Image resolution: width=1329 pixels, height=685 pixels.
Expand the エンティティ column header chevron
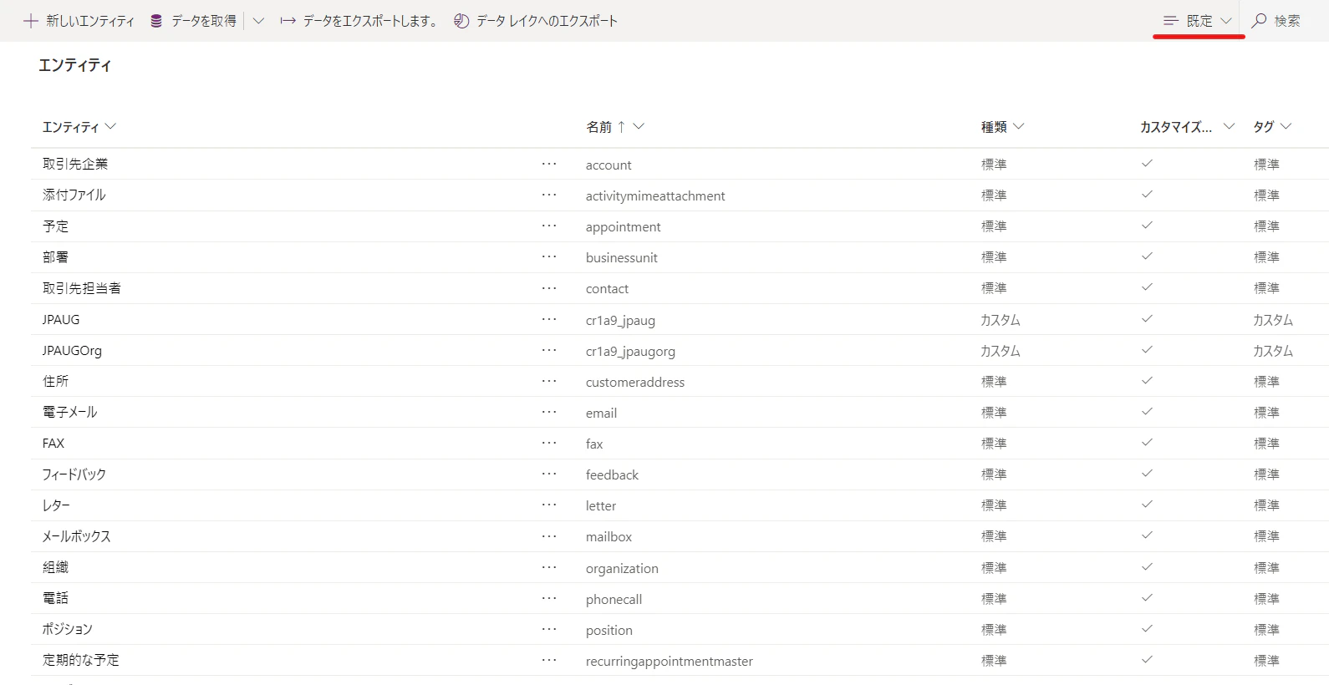point(110,127)
